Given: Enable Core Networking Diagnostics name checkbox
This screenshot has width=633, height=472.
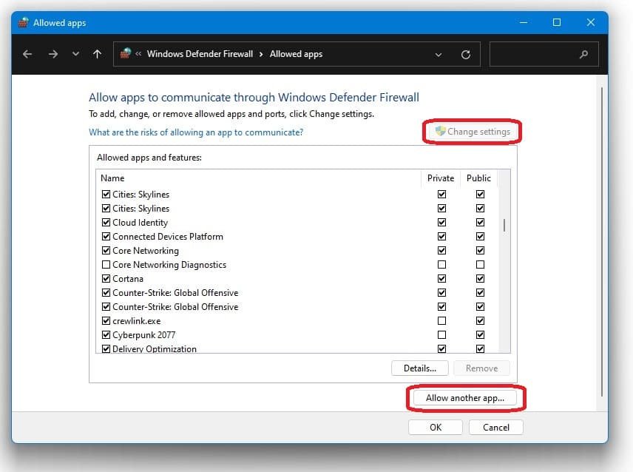Looking at the screenshot, I should pyautogui.click(x=106, y=264).
